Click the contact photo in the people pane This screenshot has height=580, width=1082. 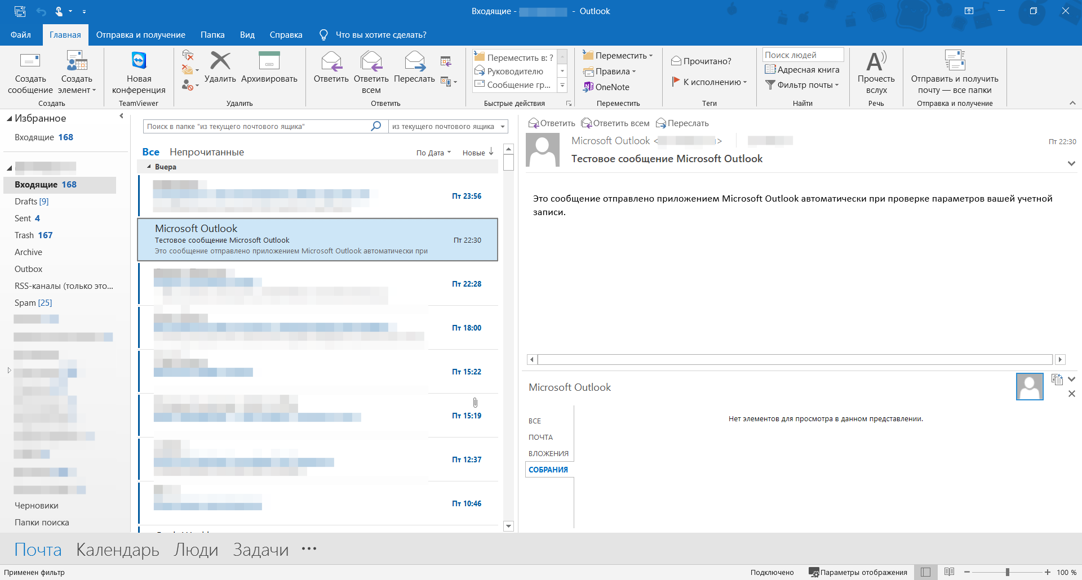1030,387
